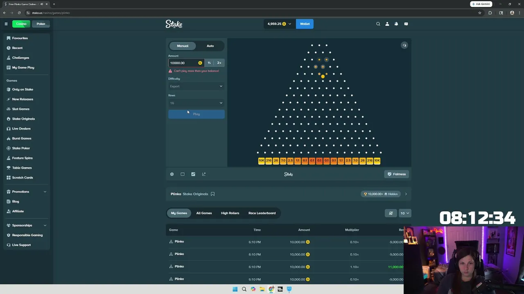Click the pop-out game icon
Screen dimensions: 524x294
click(204, 174)
